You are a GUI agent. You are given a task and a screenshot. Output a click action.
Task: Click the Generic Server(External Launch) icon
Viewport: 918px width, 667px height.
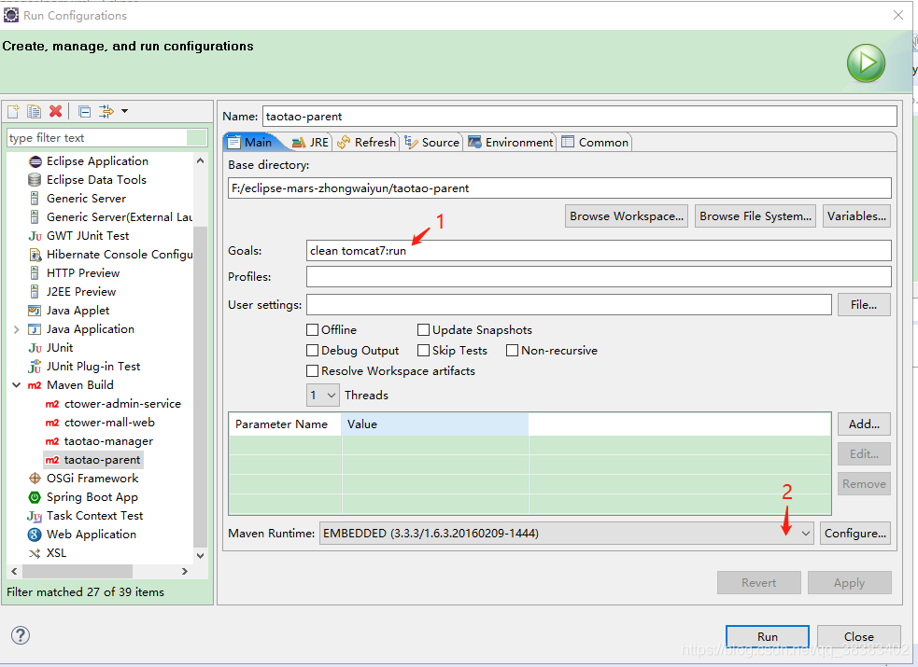point(35,217)
